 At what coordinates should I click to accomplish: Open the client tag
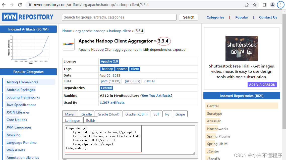tap(135, 69)
